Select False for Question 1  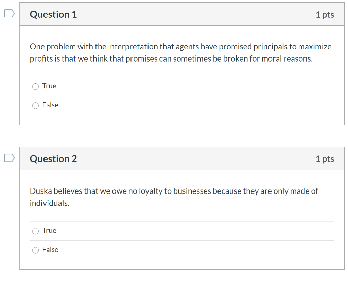point(35,105)
